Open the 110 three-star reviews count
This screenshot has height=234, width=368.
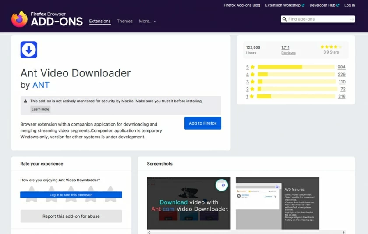tap(342, 82)
